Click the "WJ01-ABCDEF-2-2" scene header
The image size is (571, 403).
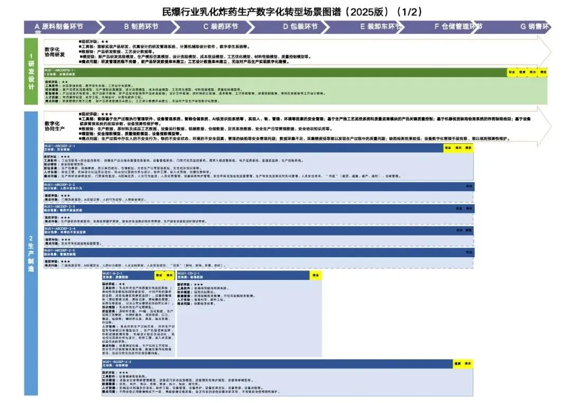click(259, 186)
